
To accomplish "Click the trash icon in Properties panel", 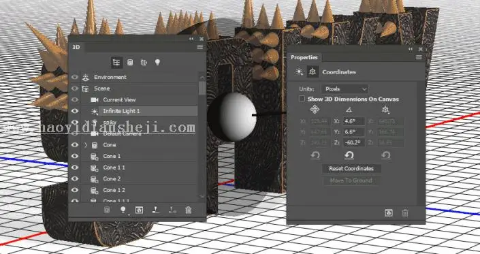I will coord(405,213).
